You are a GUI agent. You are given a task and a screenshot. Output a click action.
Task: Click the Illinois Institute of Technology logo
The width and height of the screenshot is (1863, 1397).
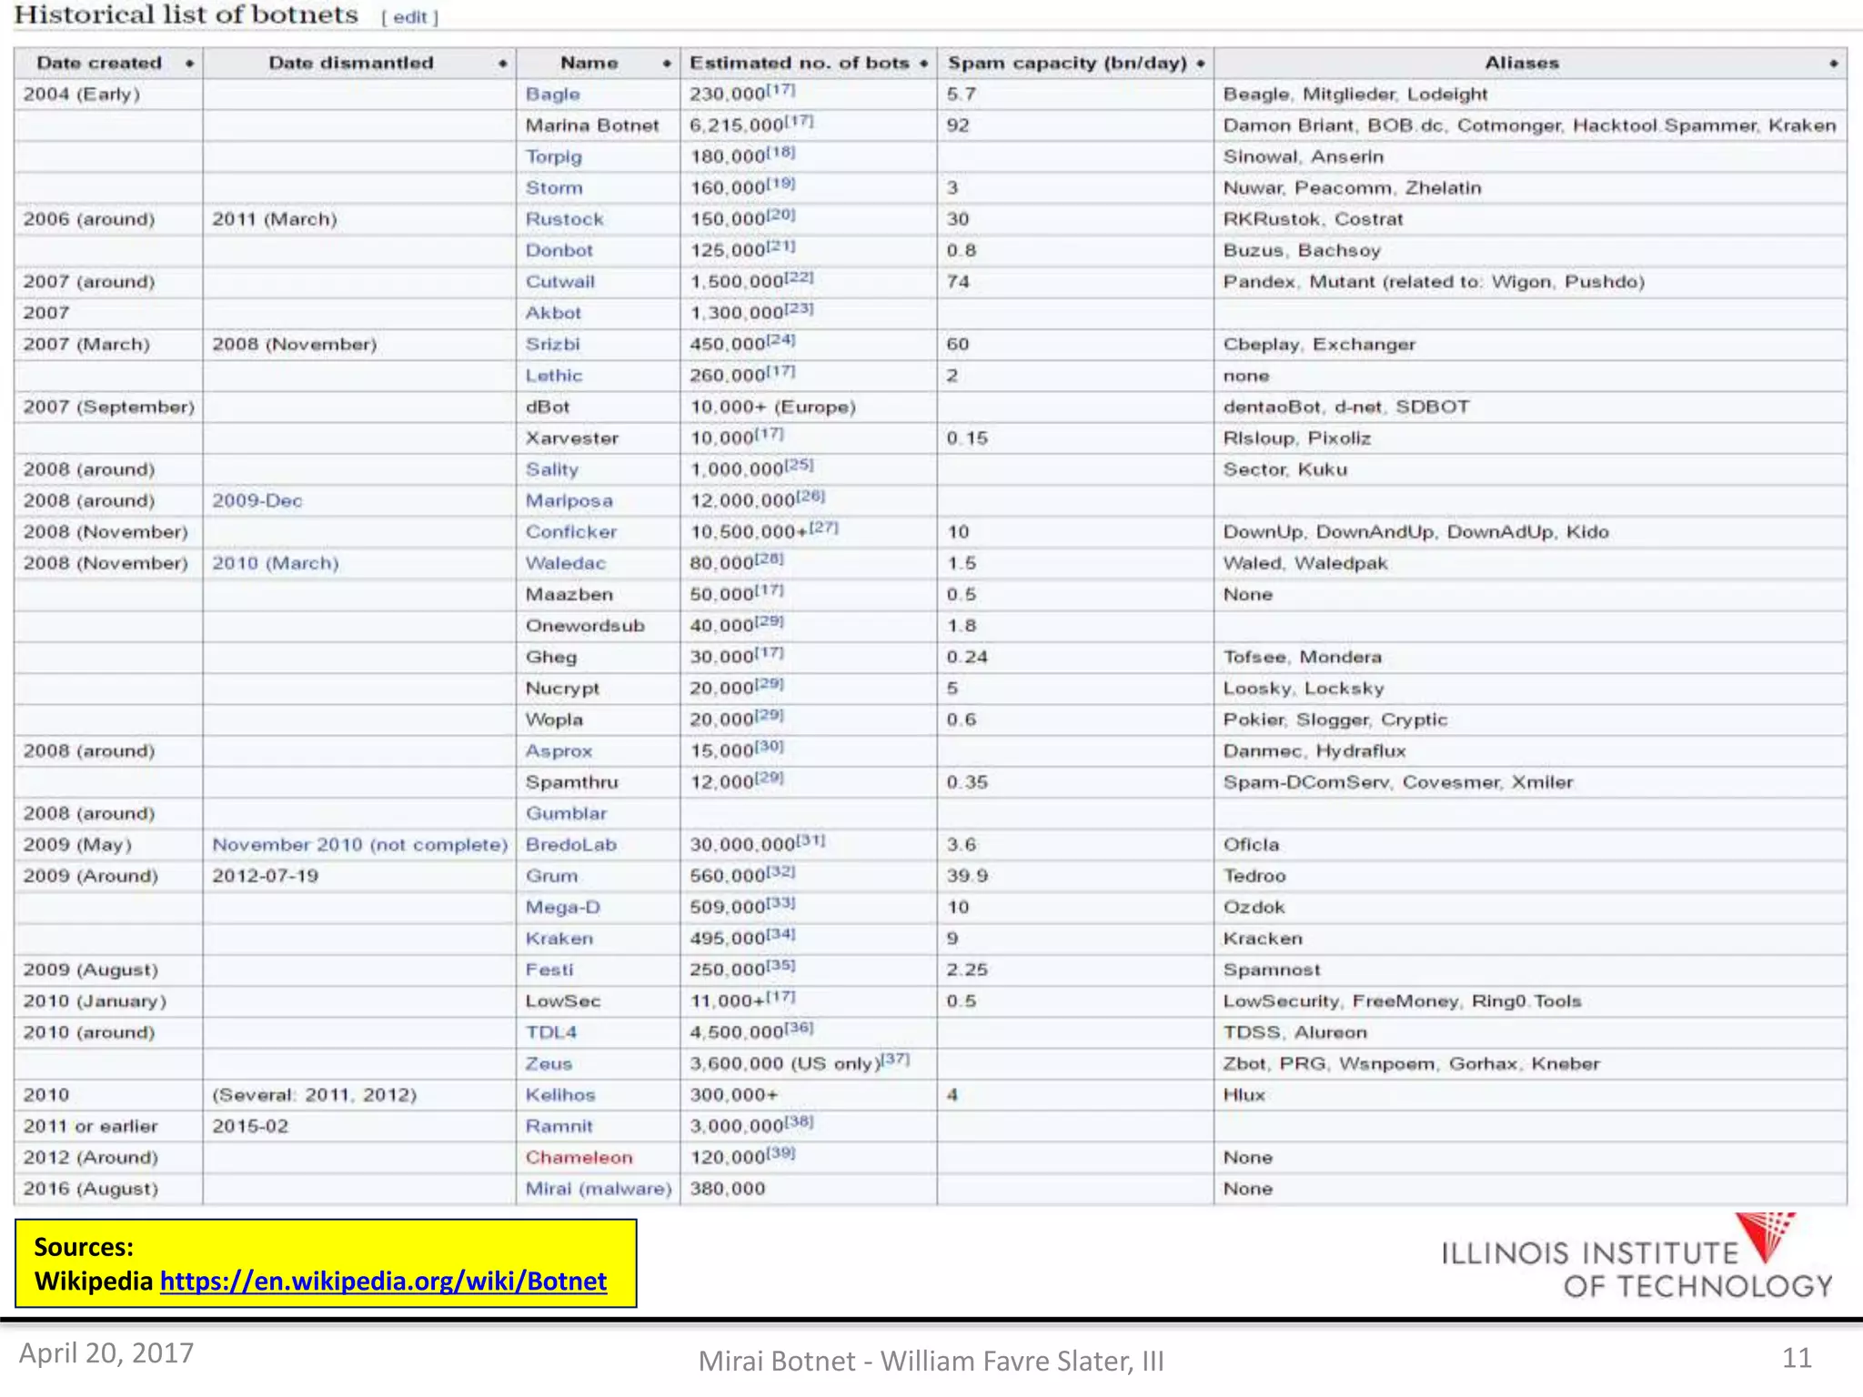click(x=1636, y=1256)
